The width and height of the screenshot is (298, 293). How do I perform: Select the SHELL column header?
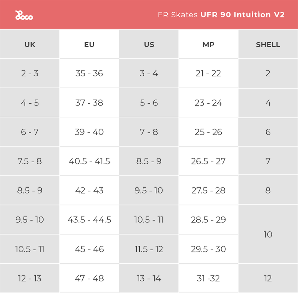268,44
